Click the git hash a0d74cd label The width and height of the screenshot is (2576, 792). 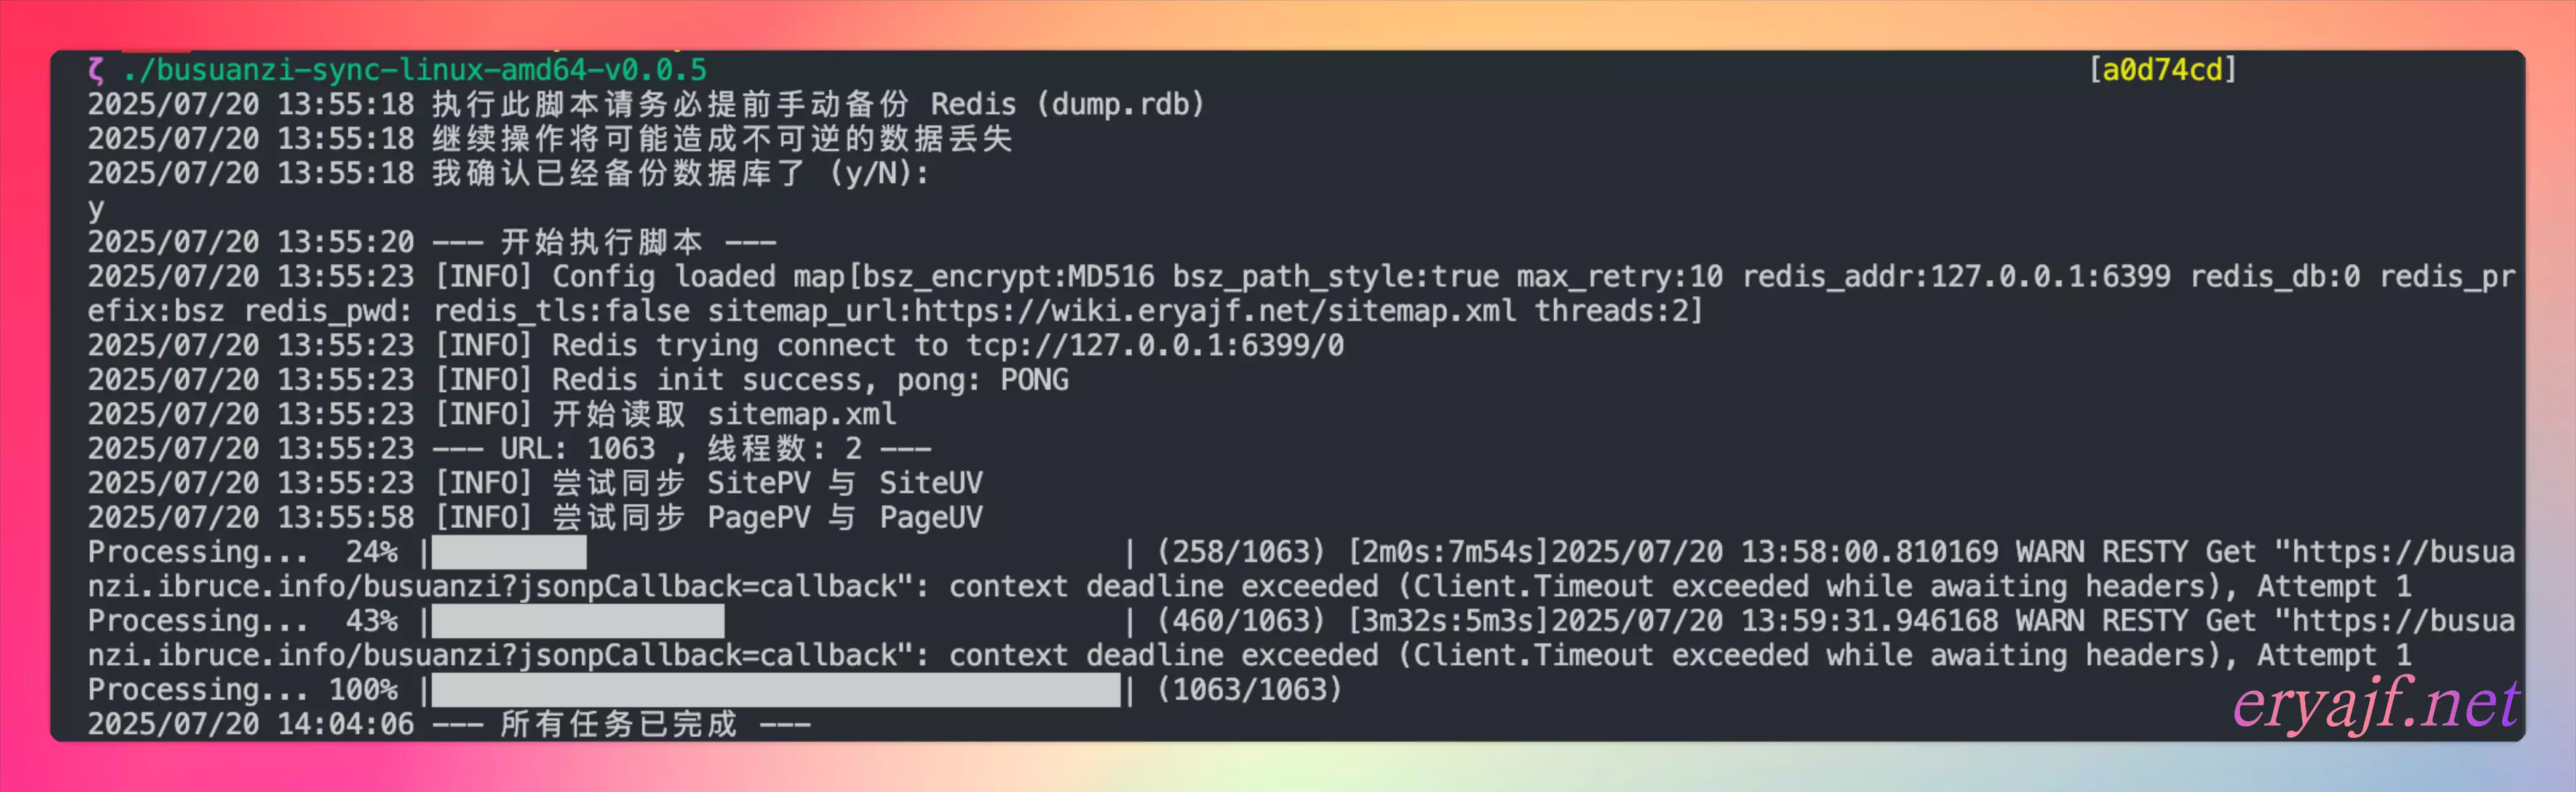tap(2162, 70)
